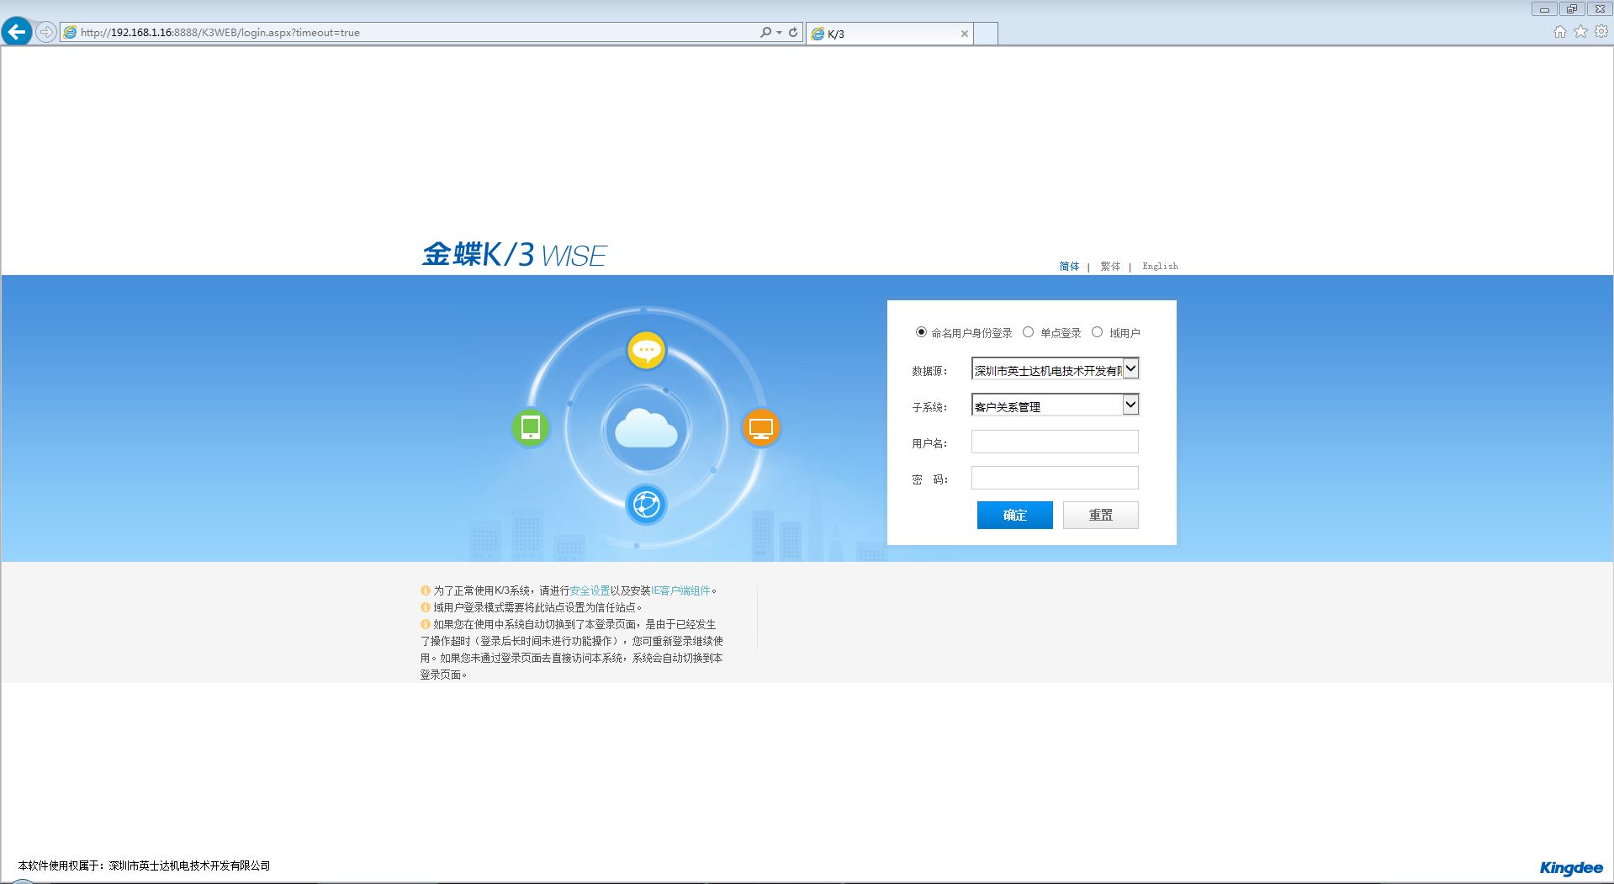
Task: Click the green tablet device icon
Action: coord(531,428)
